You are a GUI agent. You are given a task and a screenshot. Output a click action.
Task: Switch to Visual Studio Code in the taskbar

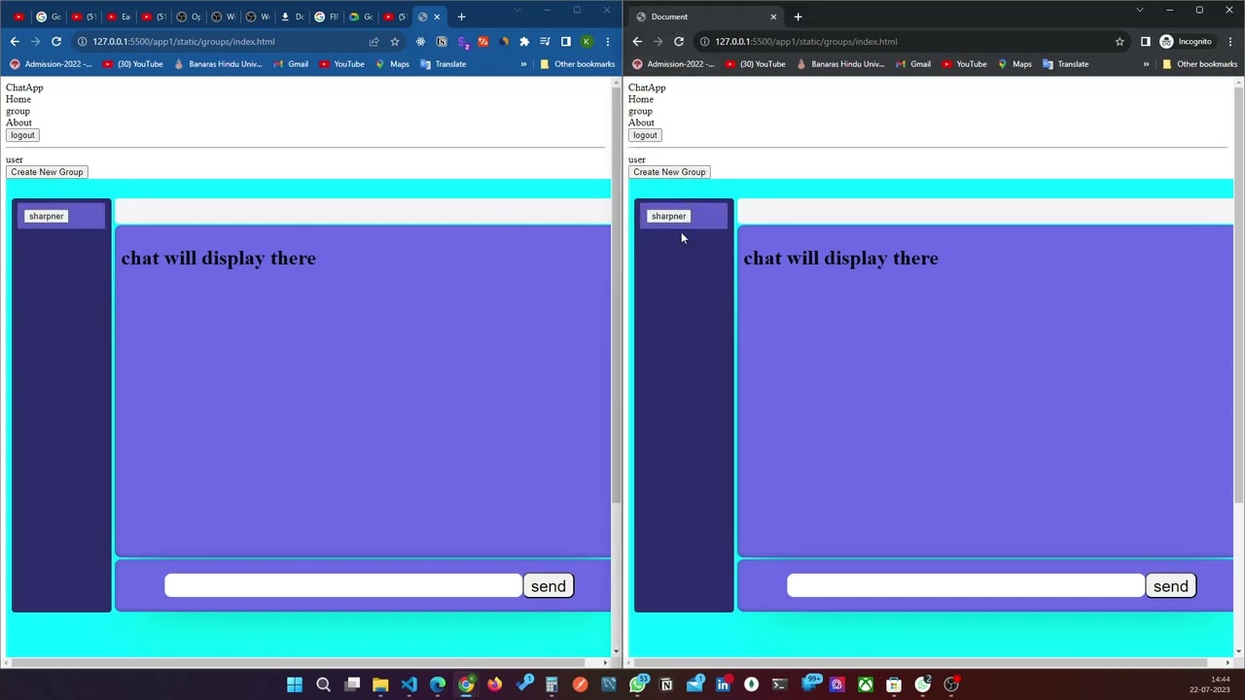pos(409,684)
